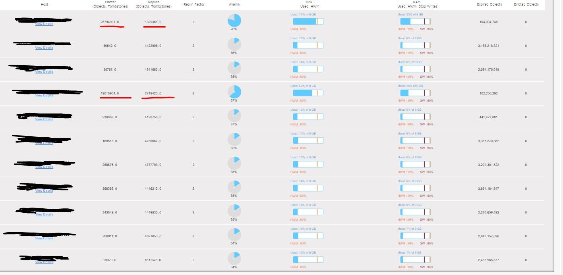This screenshot has width=563, height=275.
Task: Click the availability pie in the 23370 row
Action: (234, 258)
